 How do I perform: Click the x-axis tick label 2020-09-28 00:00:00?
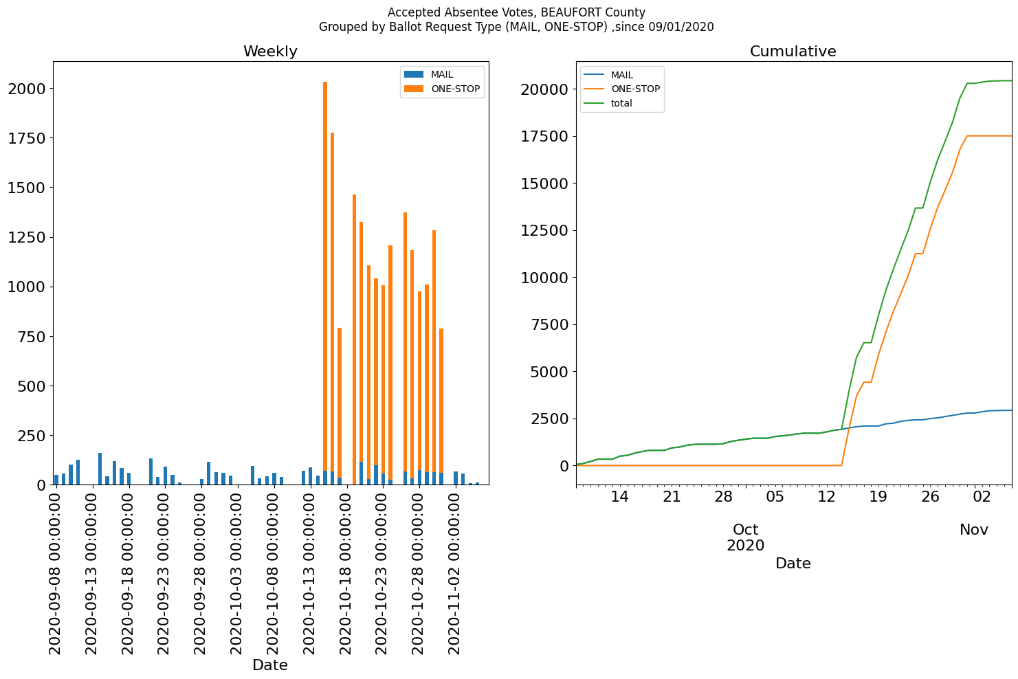[201, 572]
